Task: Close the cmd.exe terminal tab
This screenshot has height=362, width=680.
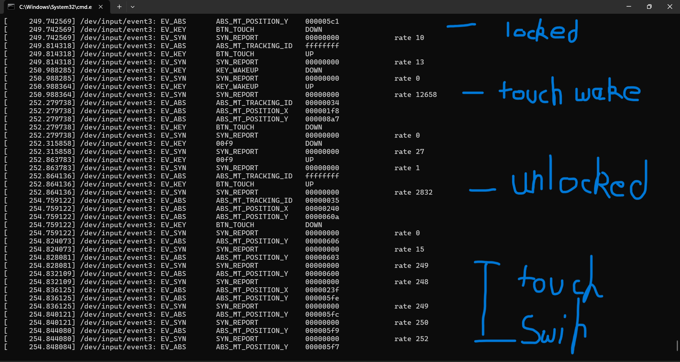Action: click(101, 7)
